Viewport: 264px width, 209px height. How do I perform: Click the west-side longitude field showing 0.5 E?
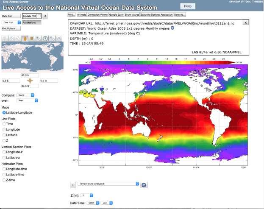[x=11, y=81]
